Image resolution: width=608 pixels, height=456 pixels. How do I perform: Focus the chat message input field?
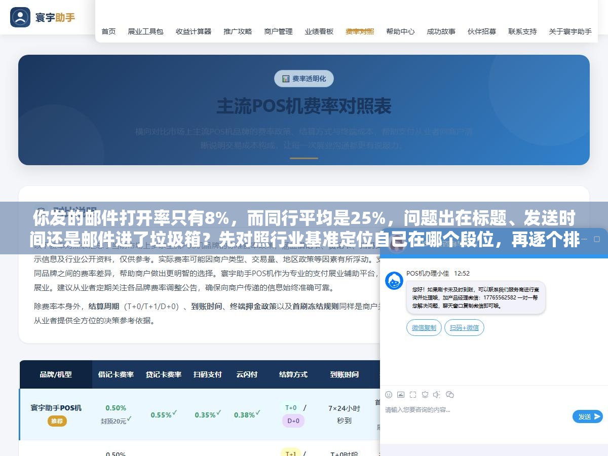click(476, 416)
